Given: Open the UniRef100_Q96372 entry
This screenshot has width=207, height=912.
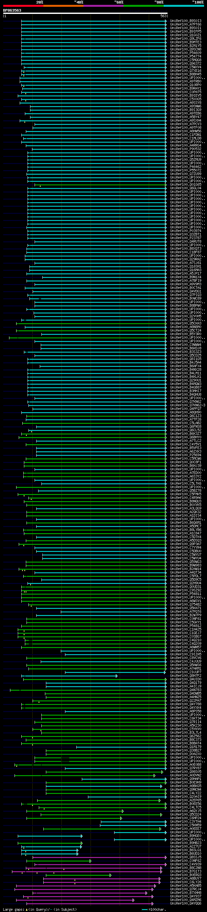Looking at the screenshot, I should [x=185, y=64].
